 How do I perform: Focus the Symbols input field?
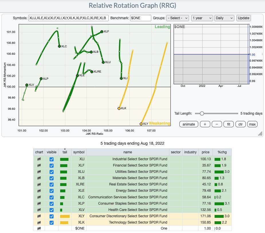68,18
